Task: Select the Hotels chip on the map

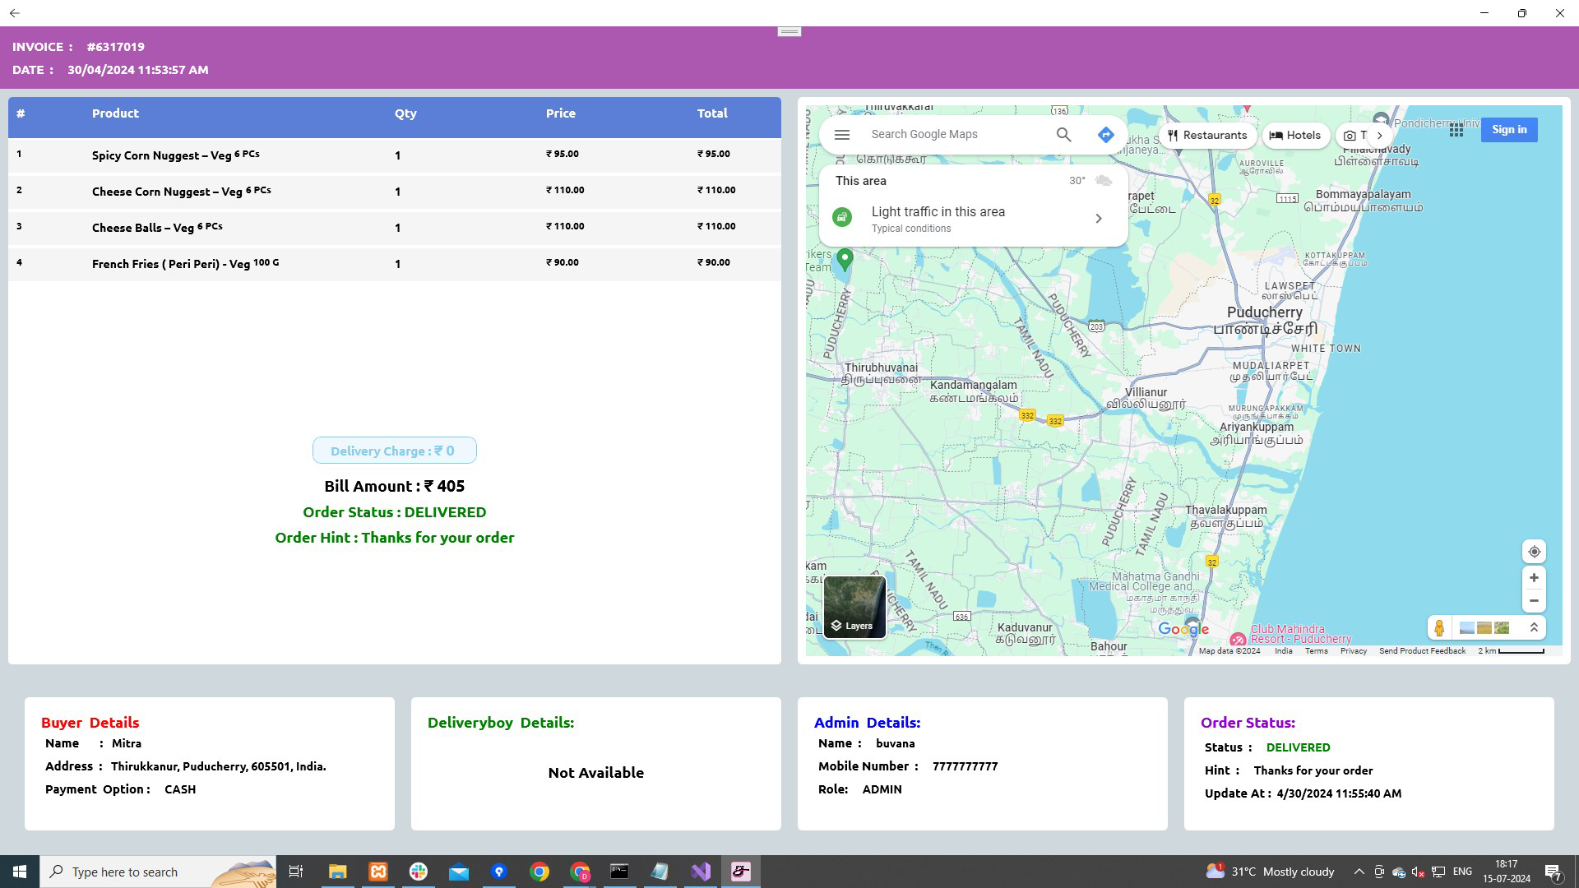Action: click(x=1295, y=136)
